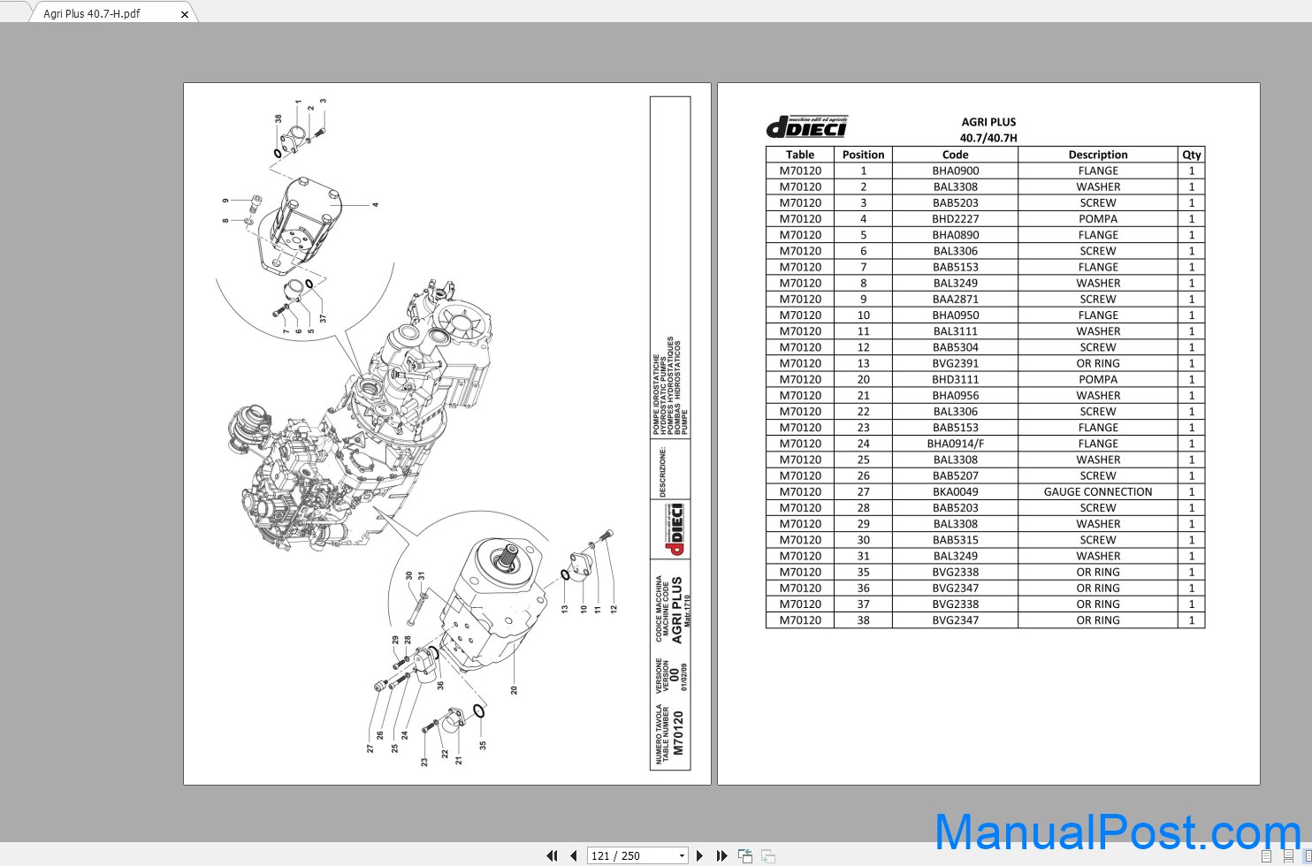Select code BHA0914/F in the table
Image resolution: width=1312 pixels, height=866 pixels.
(x=955, y=444)
